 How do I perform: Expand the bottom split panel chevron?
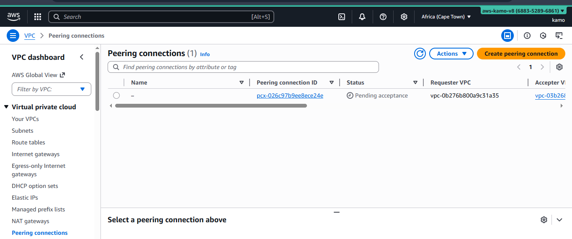tap(559, 220)
